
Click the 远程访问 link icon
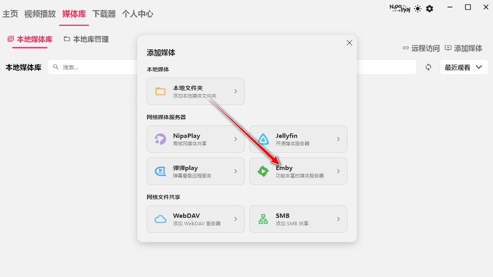coord(406,48)
